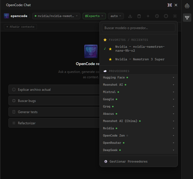Expand Moonshot AI provider

tap(139, 85)
